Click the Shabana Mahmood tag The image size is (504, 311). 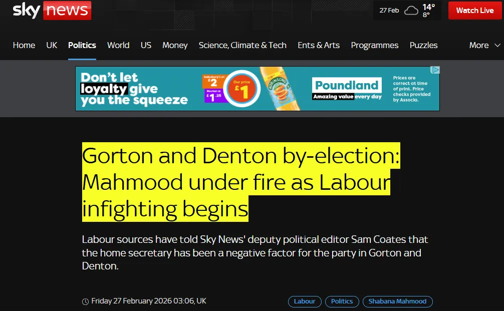[398, 301]
